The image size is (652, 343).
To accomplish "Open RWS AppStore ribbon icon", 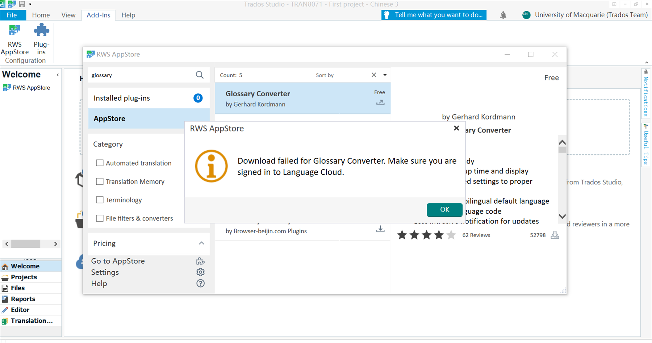I will coord(14,30).
